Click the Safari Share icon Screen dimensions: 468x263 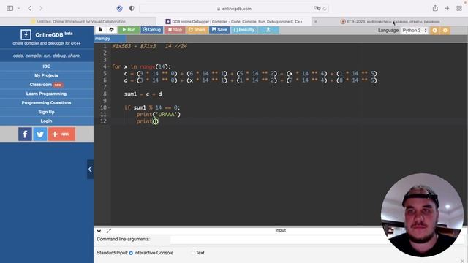coord(436,8)
